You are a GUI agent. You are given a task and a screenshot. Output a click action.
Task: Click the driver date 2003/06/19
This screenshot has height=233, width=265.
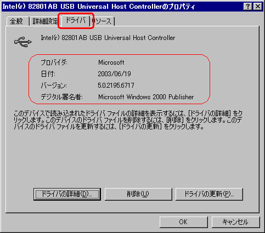pos(114,74)
